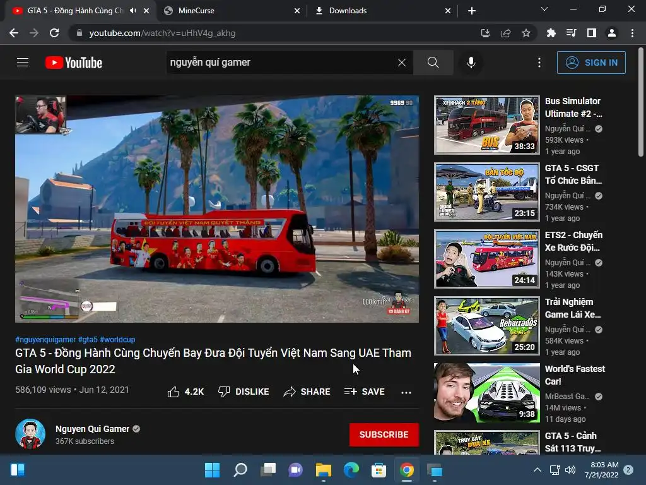Screen dimensions: 646x485
Task: Open GTA 5 - CSGT video thumbnail
Action: (487, 192)
